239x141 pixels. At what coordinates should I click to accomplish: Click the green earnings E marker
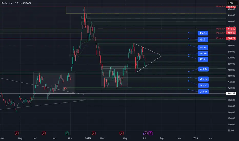[67, 133]
